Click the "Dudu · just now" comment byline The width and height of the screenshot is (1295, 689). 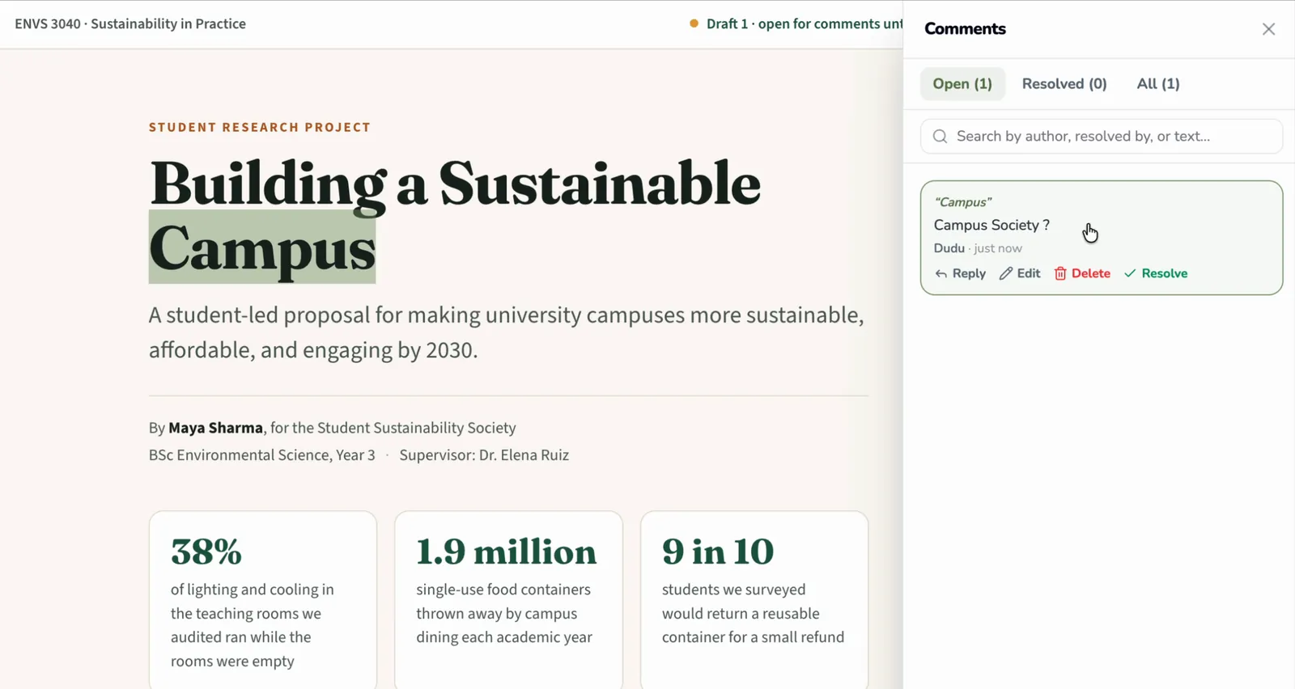978,248
